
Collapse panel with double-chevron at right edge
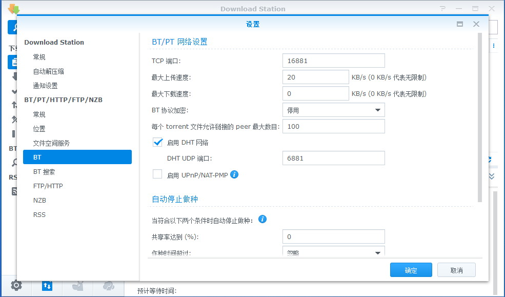click(491, 176)
